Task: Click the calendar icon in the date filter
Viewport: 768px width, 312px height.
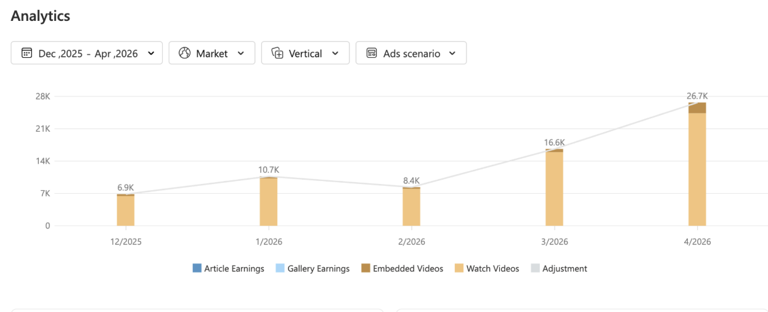Action: (27, 53)
